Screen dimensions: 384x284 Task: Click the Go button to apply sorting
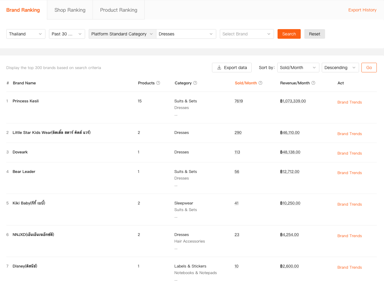pos(369,68)
